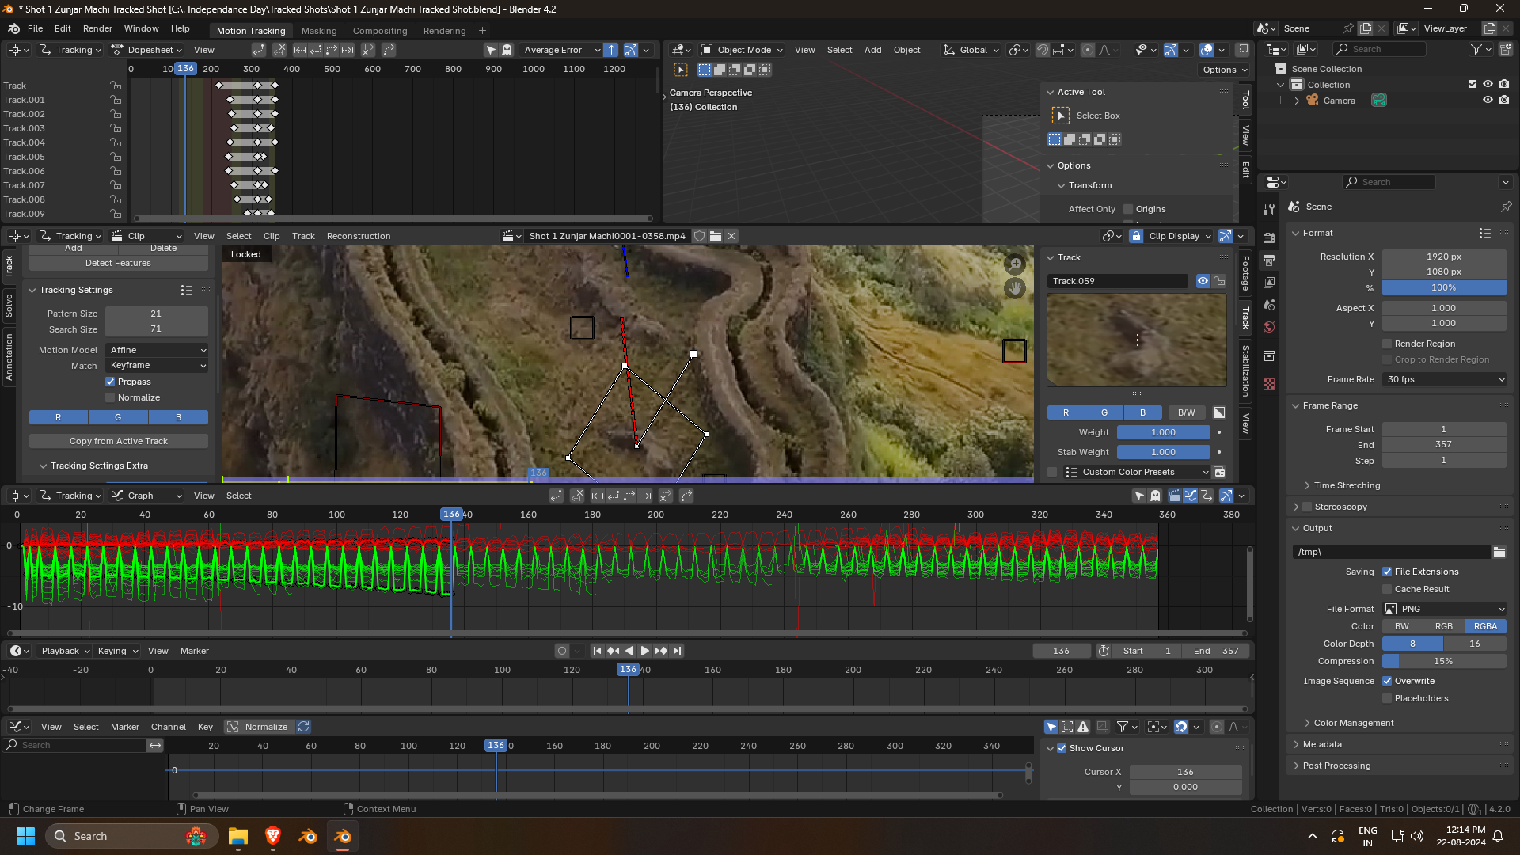This screenshot has height=855, width=1520.
Task: Open File Explorer from the taskbar
Action: [238, 836]
